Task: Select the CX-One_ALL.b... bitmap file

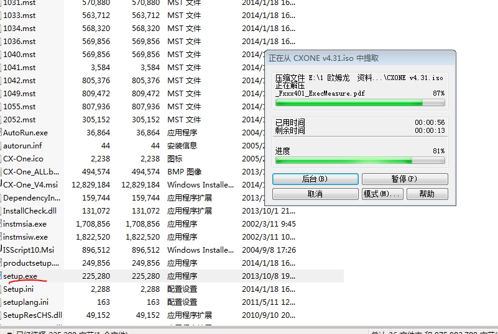Action: [31, 172]
